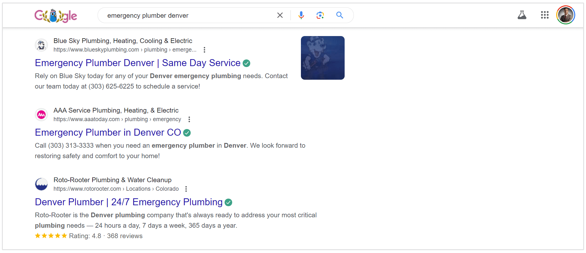The image size is (586, 253).
Task: Open more options for AAA Service result
Action: pyautogui.click(x=189, y=120)
